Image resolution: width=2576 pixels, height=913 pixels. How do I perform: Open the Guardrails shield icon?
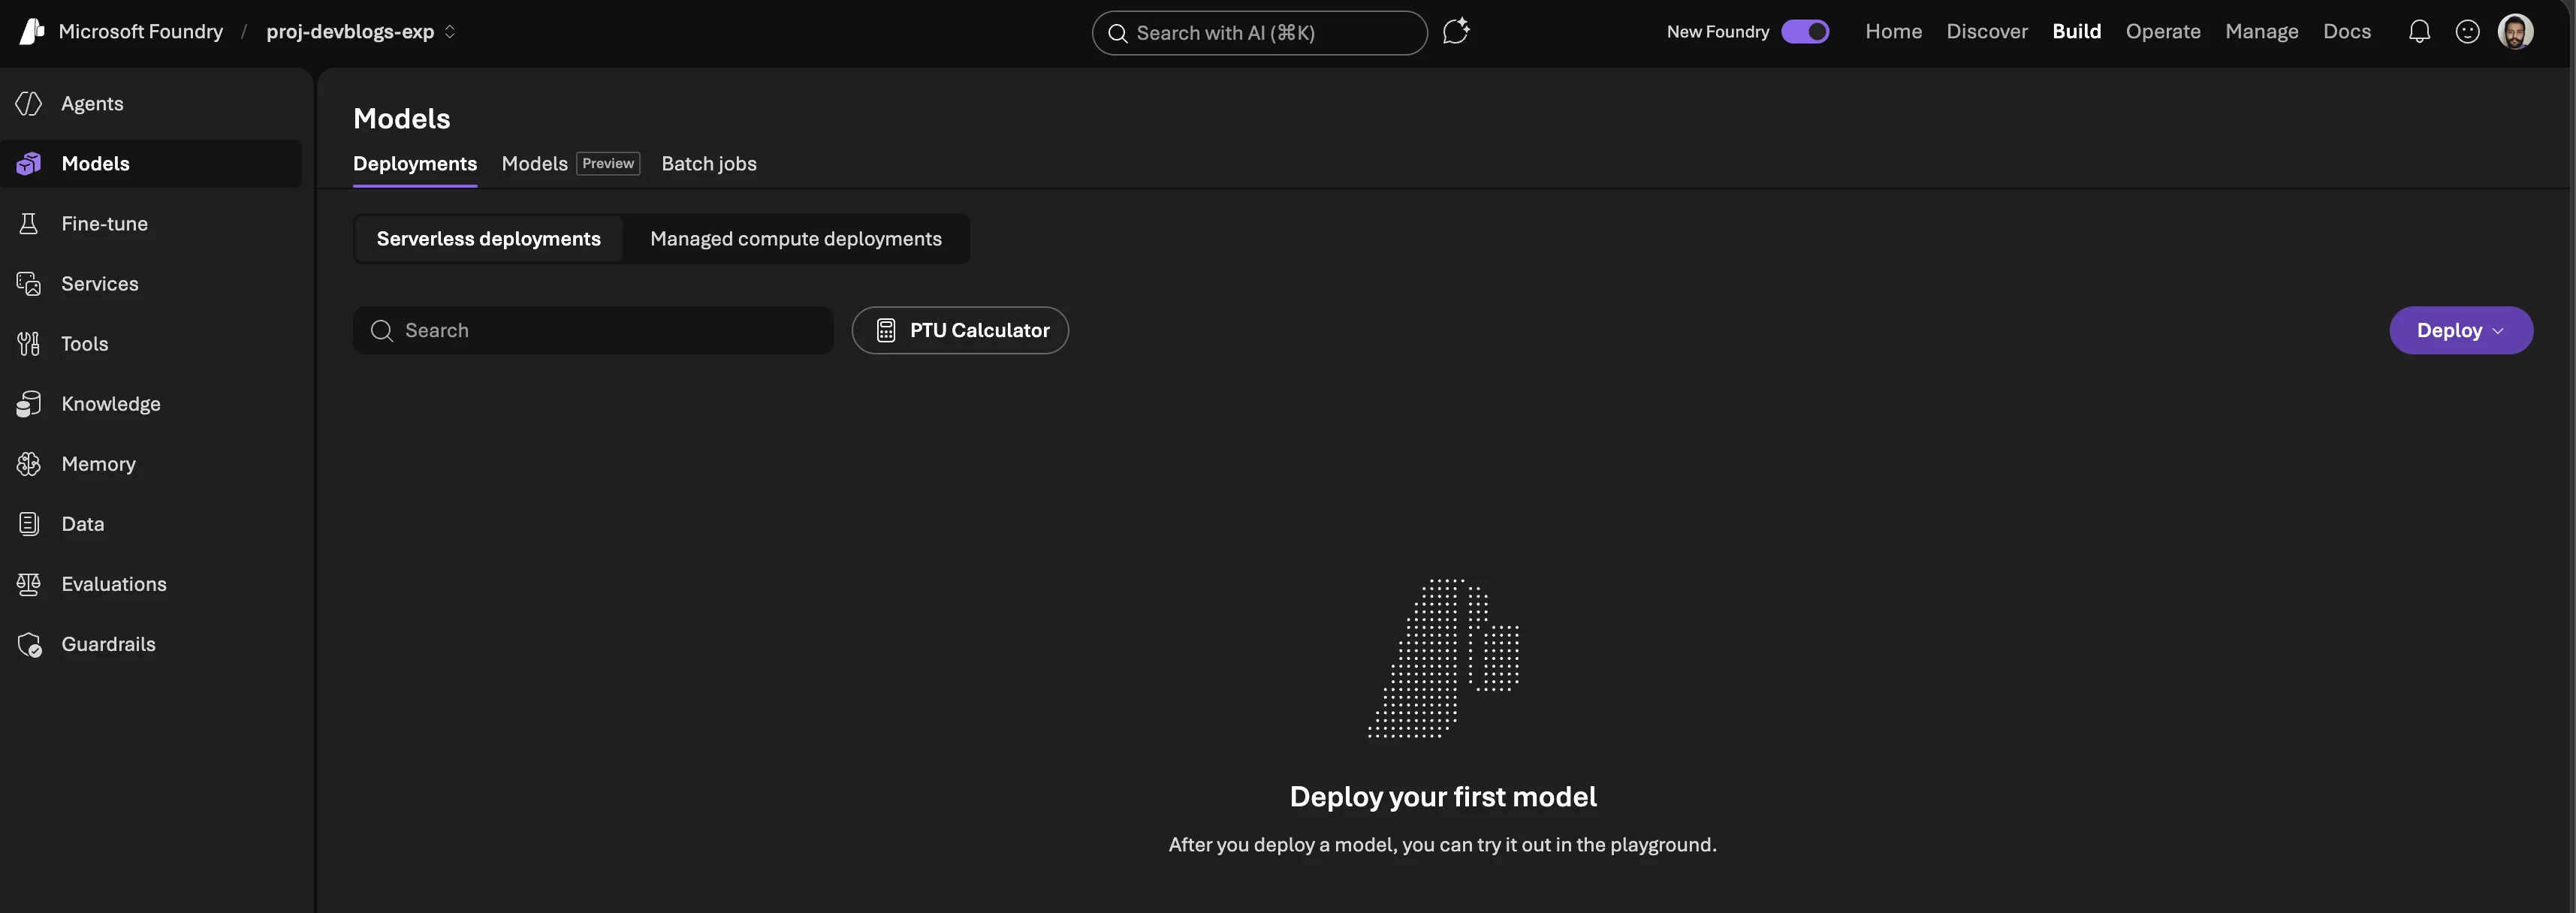point(30,645)
